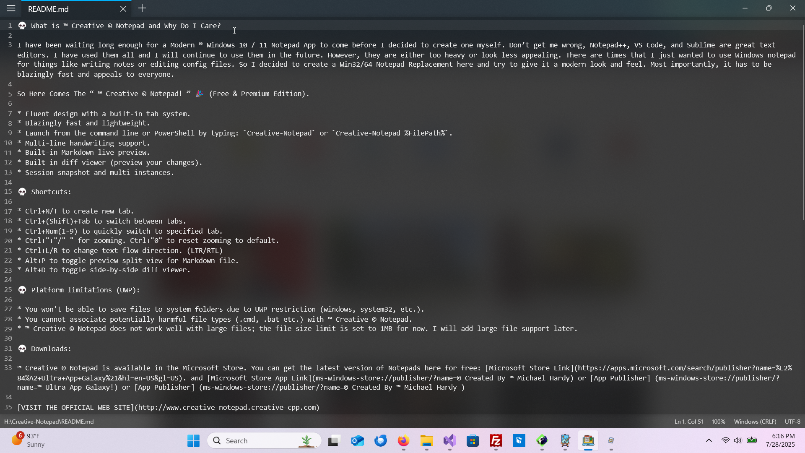Change the Windows (CRLF) line ending
Viewport: 805px width, 453px height.
coord(755,422)
